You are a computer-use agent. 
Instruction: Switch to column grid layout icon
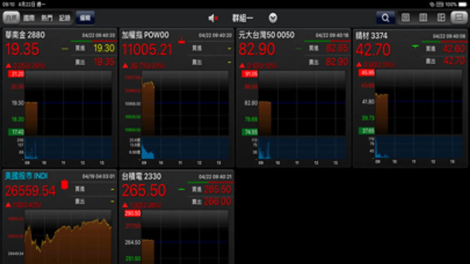[423, 18]
